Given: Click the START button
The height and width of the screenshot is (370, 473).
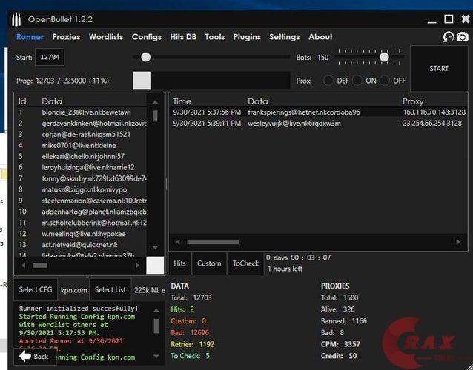Looking at the screenshot, I should pos(439,68).
